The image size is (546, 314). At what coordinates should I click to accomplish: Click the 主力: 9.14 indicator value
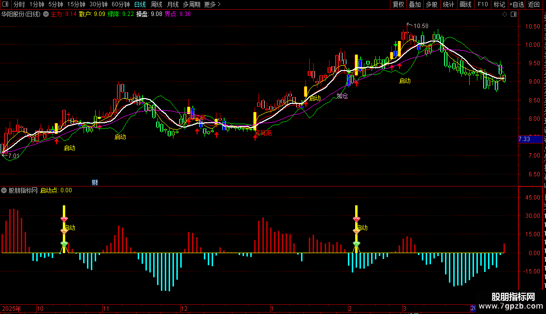click(x=64, y=14)
